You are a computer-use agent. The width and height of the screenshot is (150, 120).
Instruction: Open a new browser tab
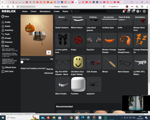click(x=122, y=2)
